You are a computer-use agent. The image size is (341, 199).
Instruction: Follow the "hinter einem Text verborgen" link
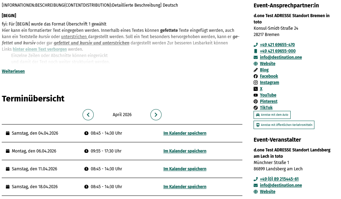pos(40,49)
